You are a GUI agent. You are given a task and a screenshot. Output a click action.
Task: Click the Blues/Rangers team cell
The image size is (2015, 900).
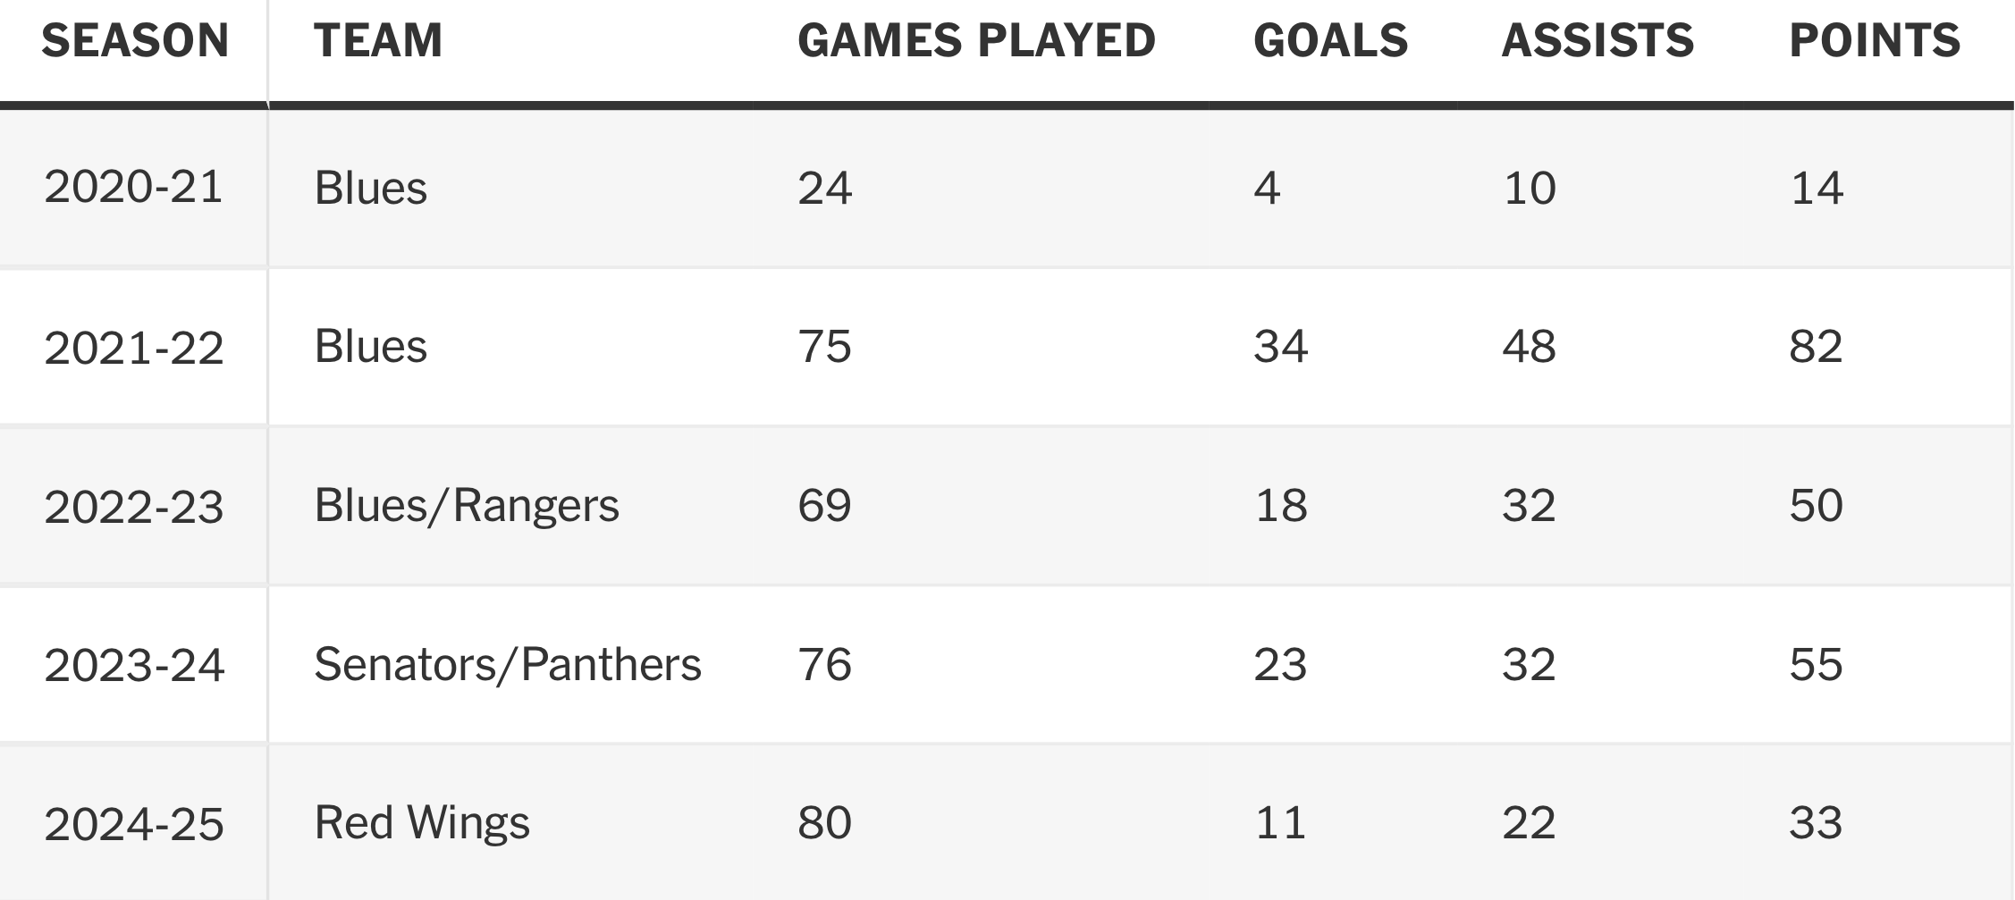tap(467, 506)
